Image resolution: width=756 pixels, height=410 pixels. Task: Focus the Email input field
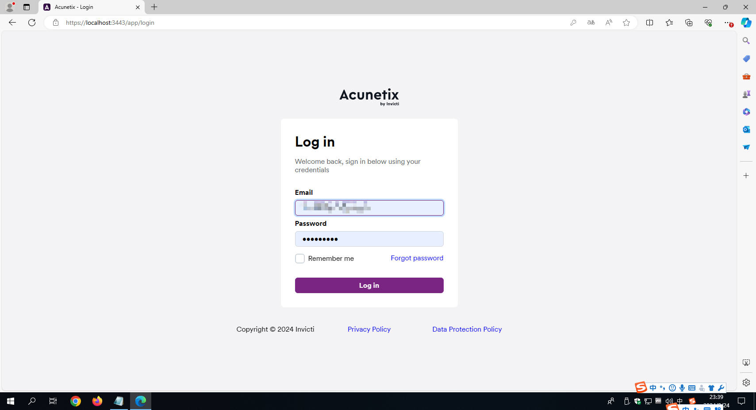click(369, 208)
